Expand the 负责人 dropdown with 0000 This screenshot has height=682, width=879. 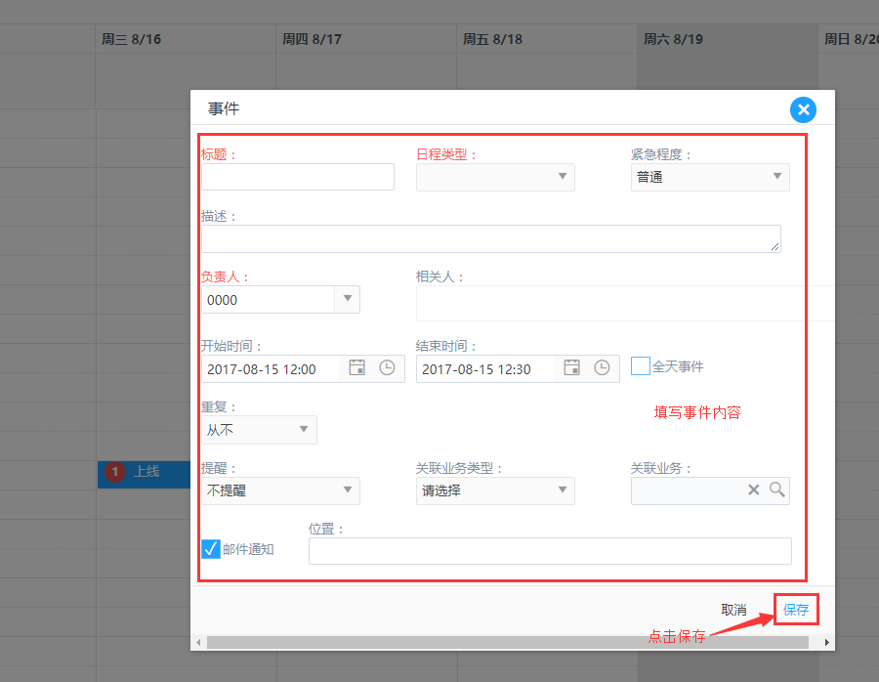click(x=347, y=299)
